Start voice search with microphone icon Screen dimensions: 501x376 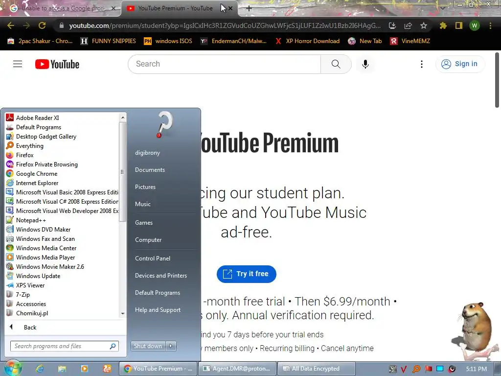click(x=365, y=64)
